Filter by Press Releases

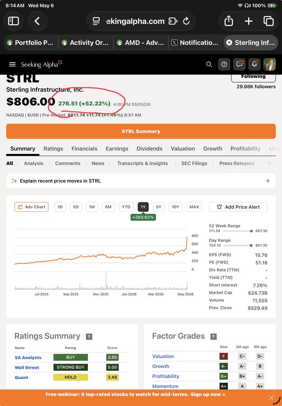(x=237, y=163)
